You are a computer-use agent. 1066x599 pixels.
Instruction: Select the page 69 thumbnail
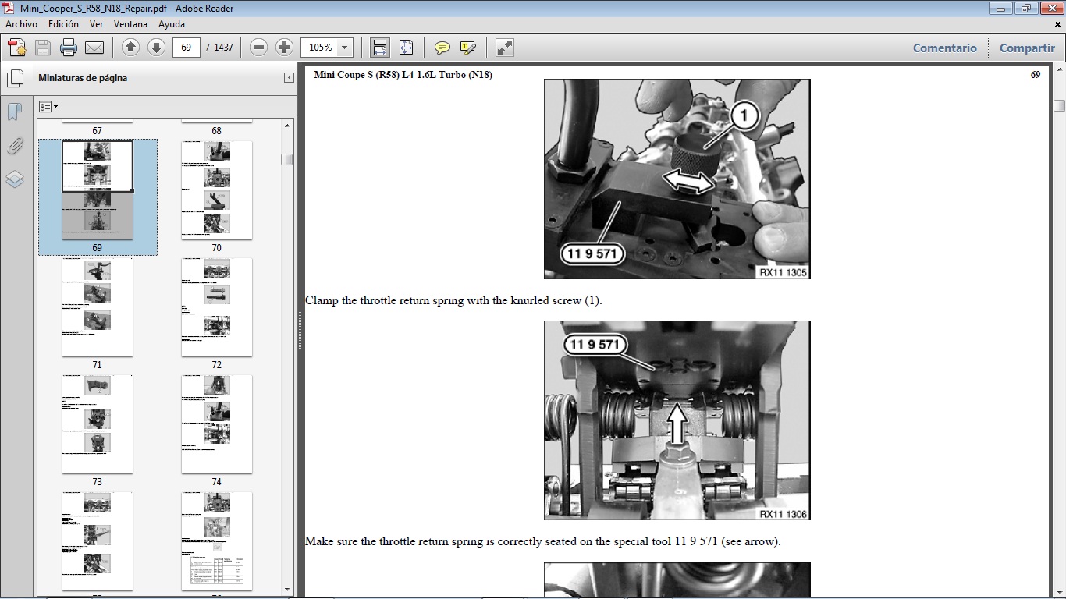pos(98,190)
